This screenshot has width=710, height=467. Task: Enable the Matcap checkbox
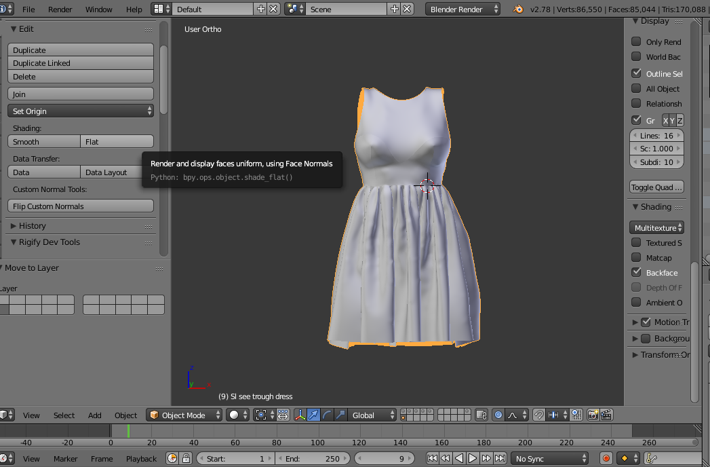pyautogui.click(x=636, y=257)
